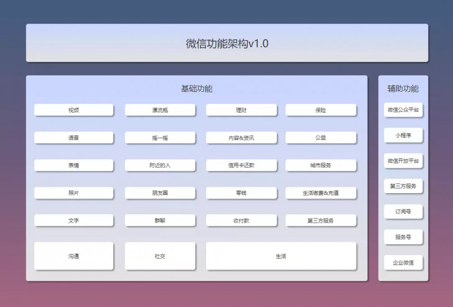The height and width of the screenshot is (307, 453).
Task: Select the 漂流瓶 item
Action: click(159, 110)
